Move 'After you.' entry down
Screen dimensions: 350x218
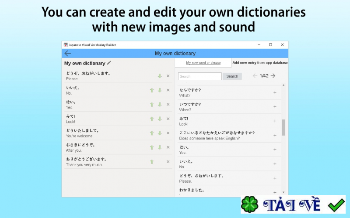click(x=160, y=147)
